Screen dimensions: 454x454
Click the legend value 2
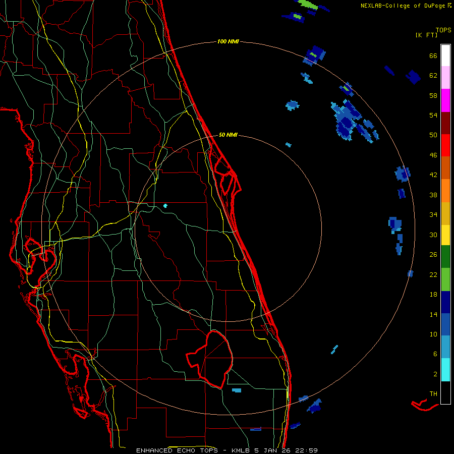tap(435, 374)
